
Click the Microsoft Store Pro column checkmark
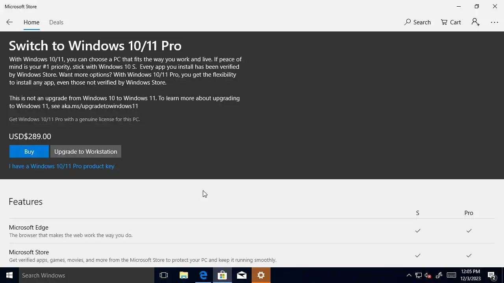[469, 255]
